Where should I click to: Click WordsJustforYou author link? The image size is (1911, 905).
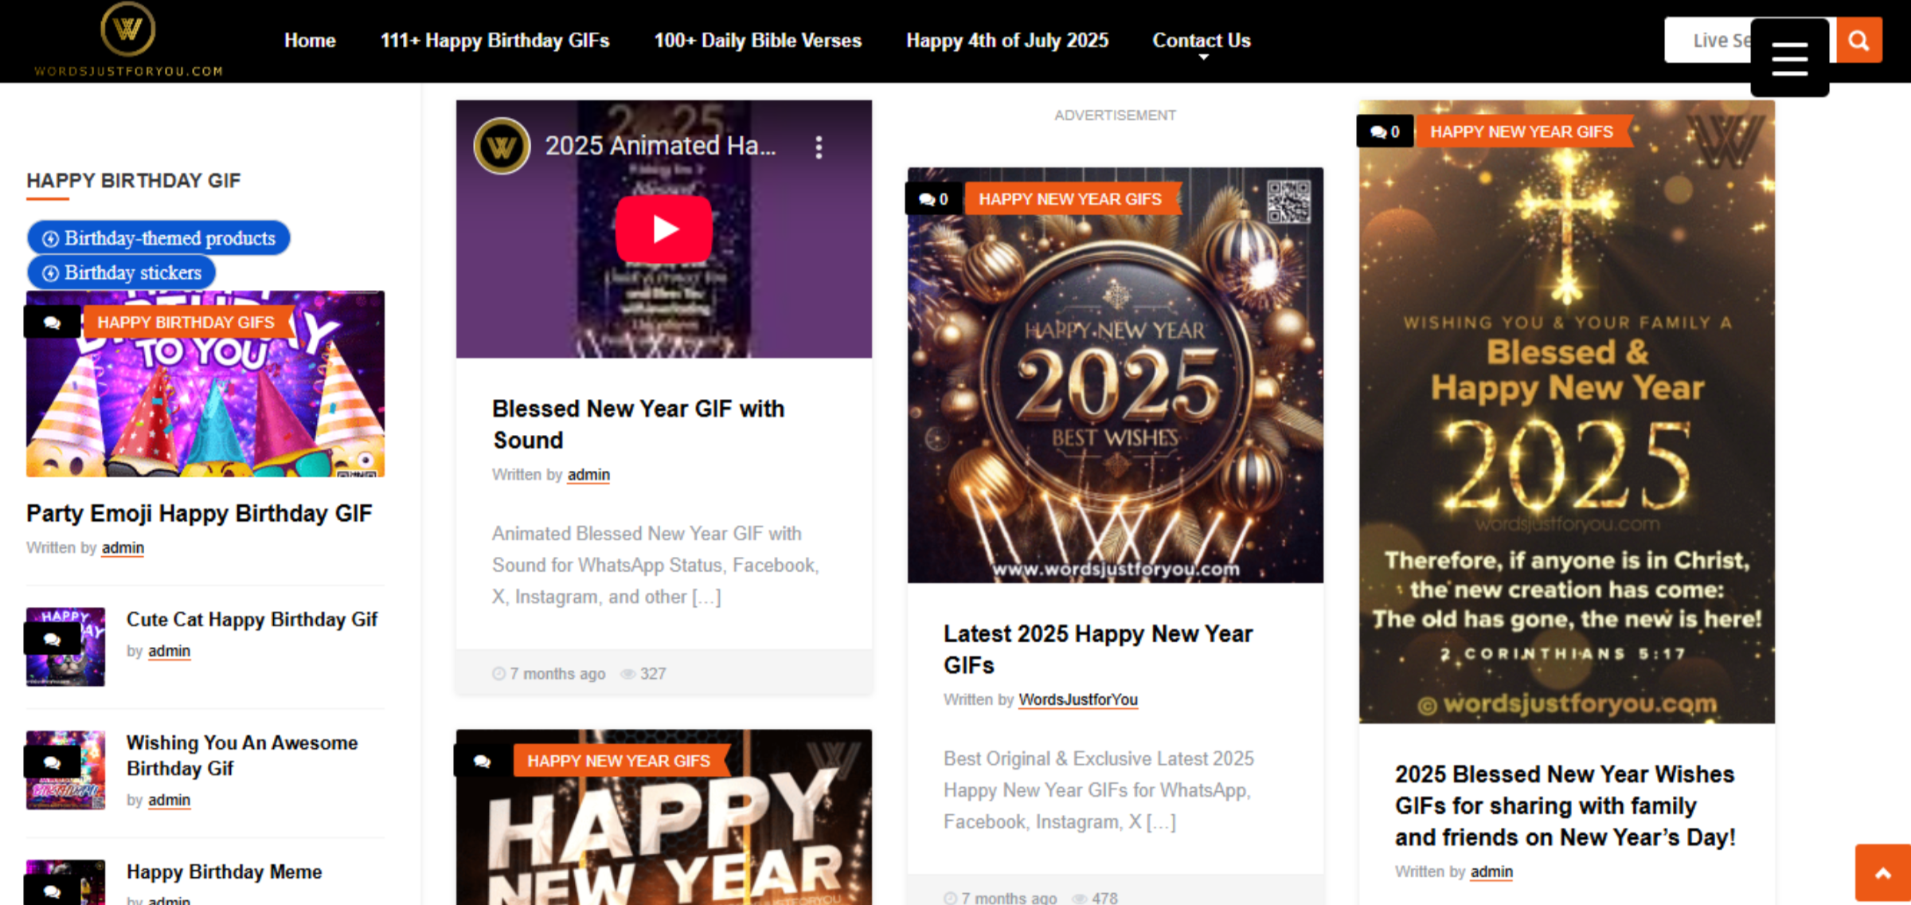(x=1078, y=699)
